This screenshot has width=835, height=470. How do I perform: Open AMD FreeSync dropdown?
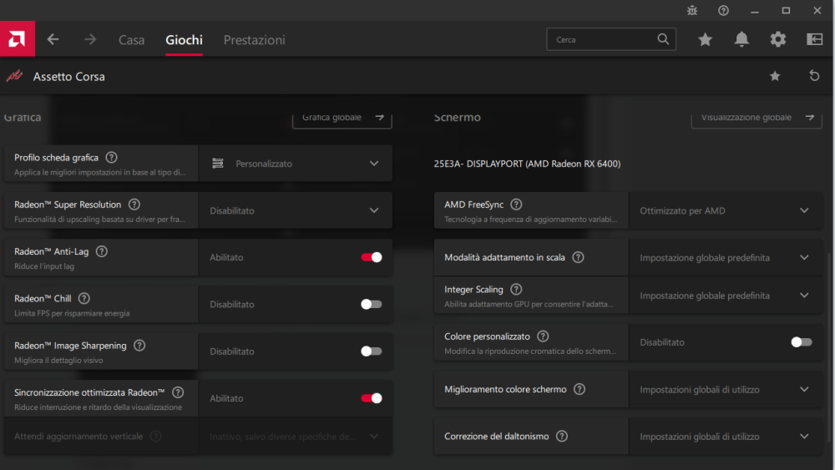pyautogui.click(x=726, y=210)
